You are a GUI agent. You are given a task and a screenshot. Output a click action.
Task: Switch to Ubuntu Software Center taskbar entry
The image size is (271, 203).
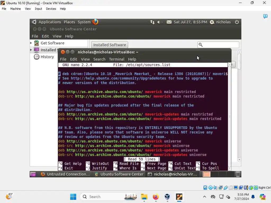(119, 174)
